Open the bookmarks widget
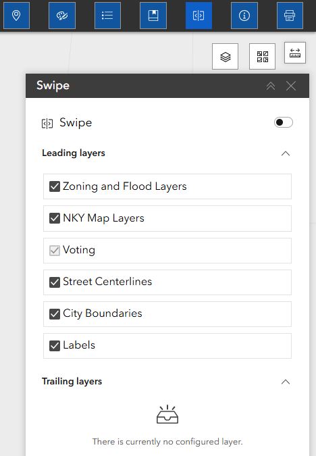 153,16
